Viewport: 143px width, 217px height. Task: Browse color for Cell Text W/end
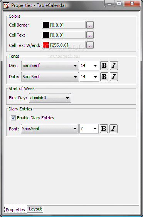(x=90, y=45)
